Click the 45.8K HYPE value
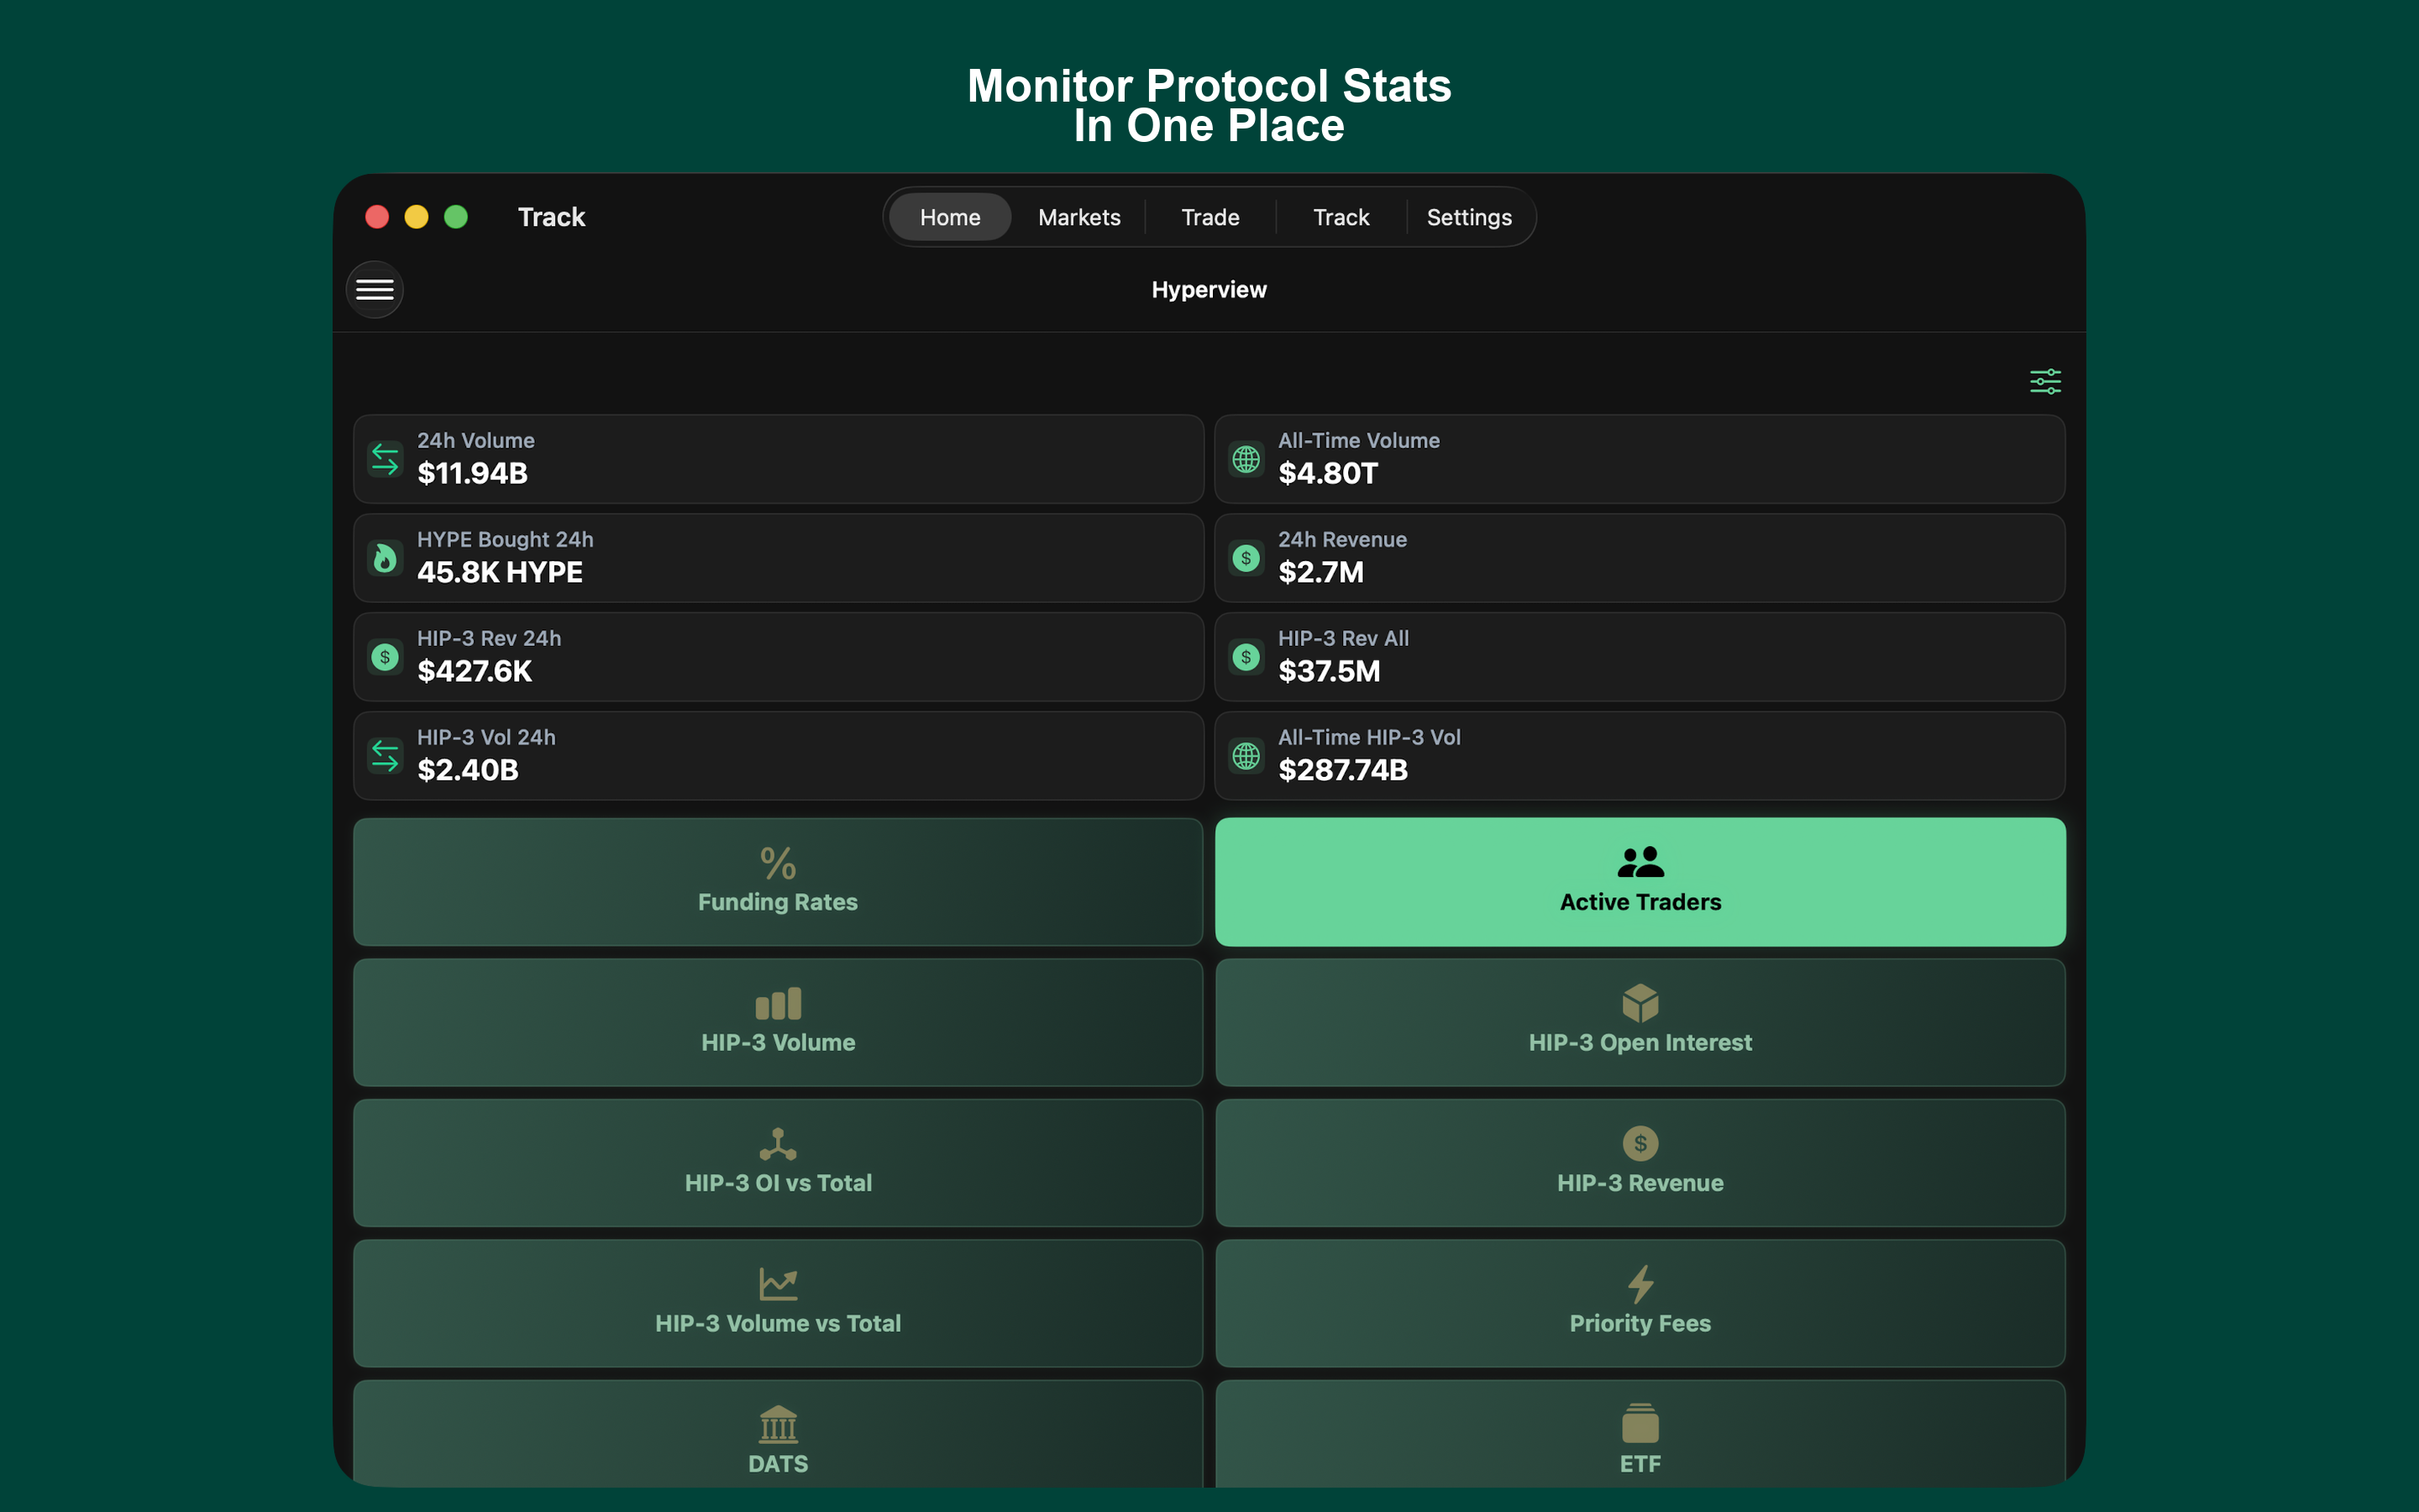The width and height of the screenshot is (2419, 1512). pos(500,573)
